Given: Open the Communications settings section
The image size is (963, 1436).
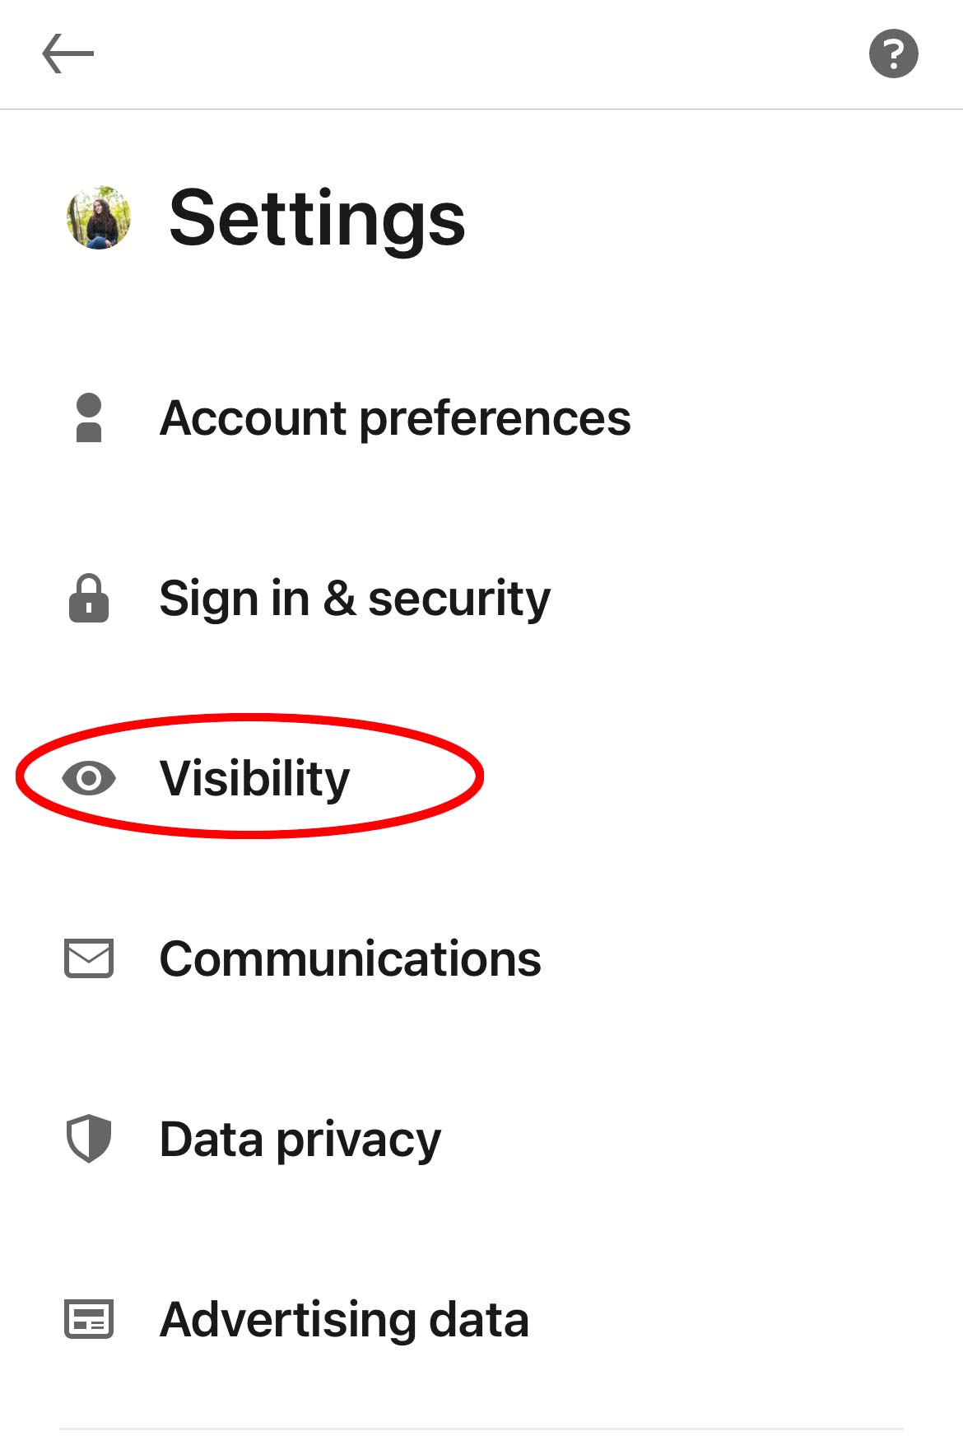Looking at the screenshot, I should (350, 958).
